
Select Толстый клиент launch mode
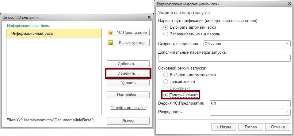pyautogui.click(x=181, y=95)
